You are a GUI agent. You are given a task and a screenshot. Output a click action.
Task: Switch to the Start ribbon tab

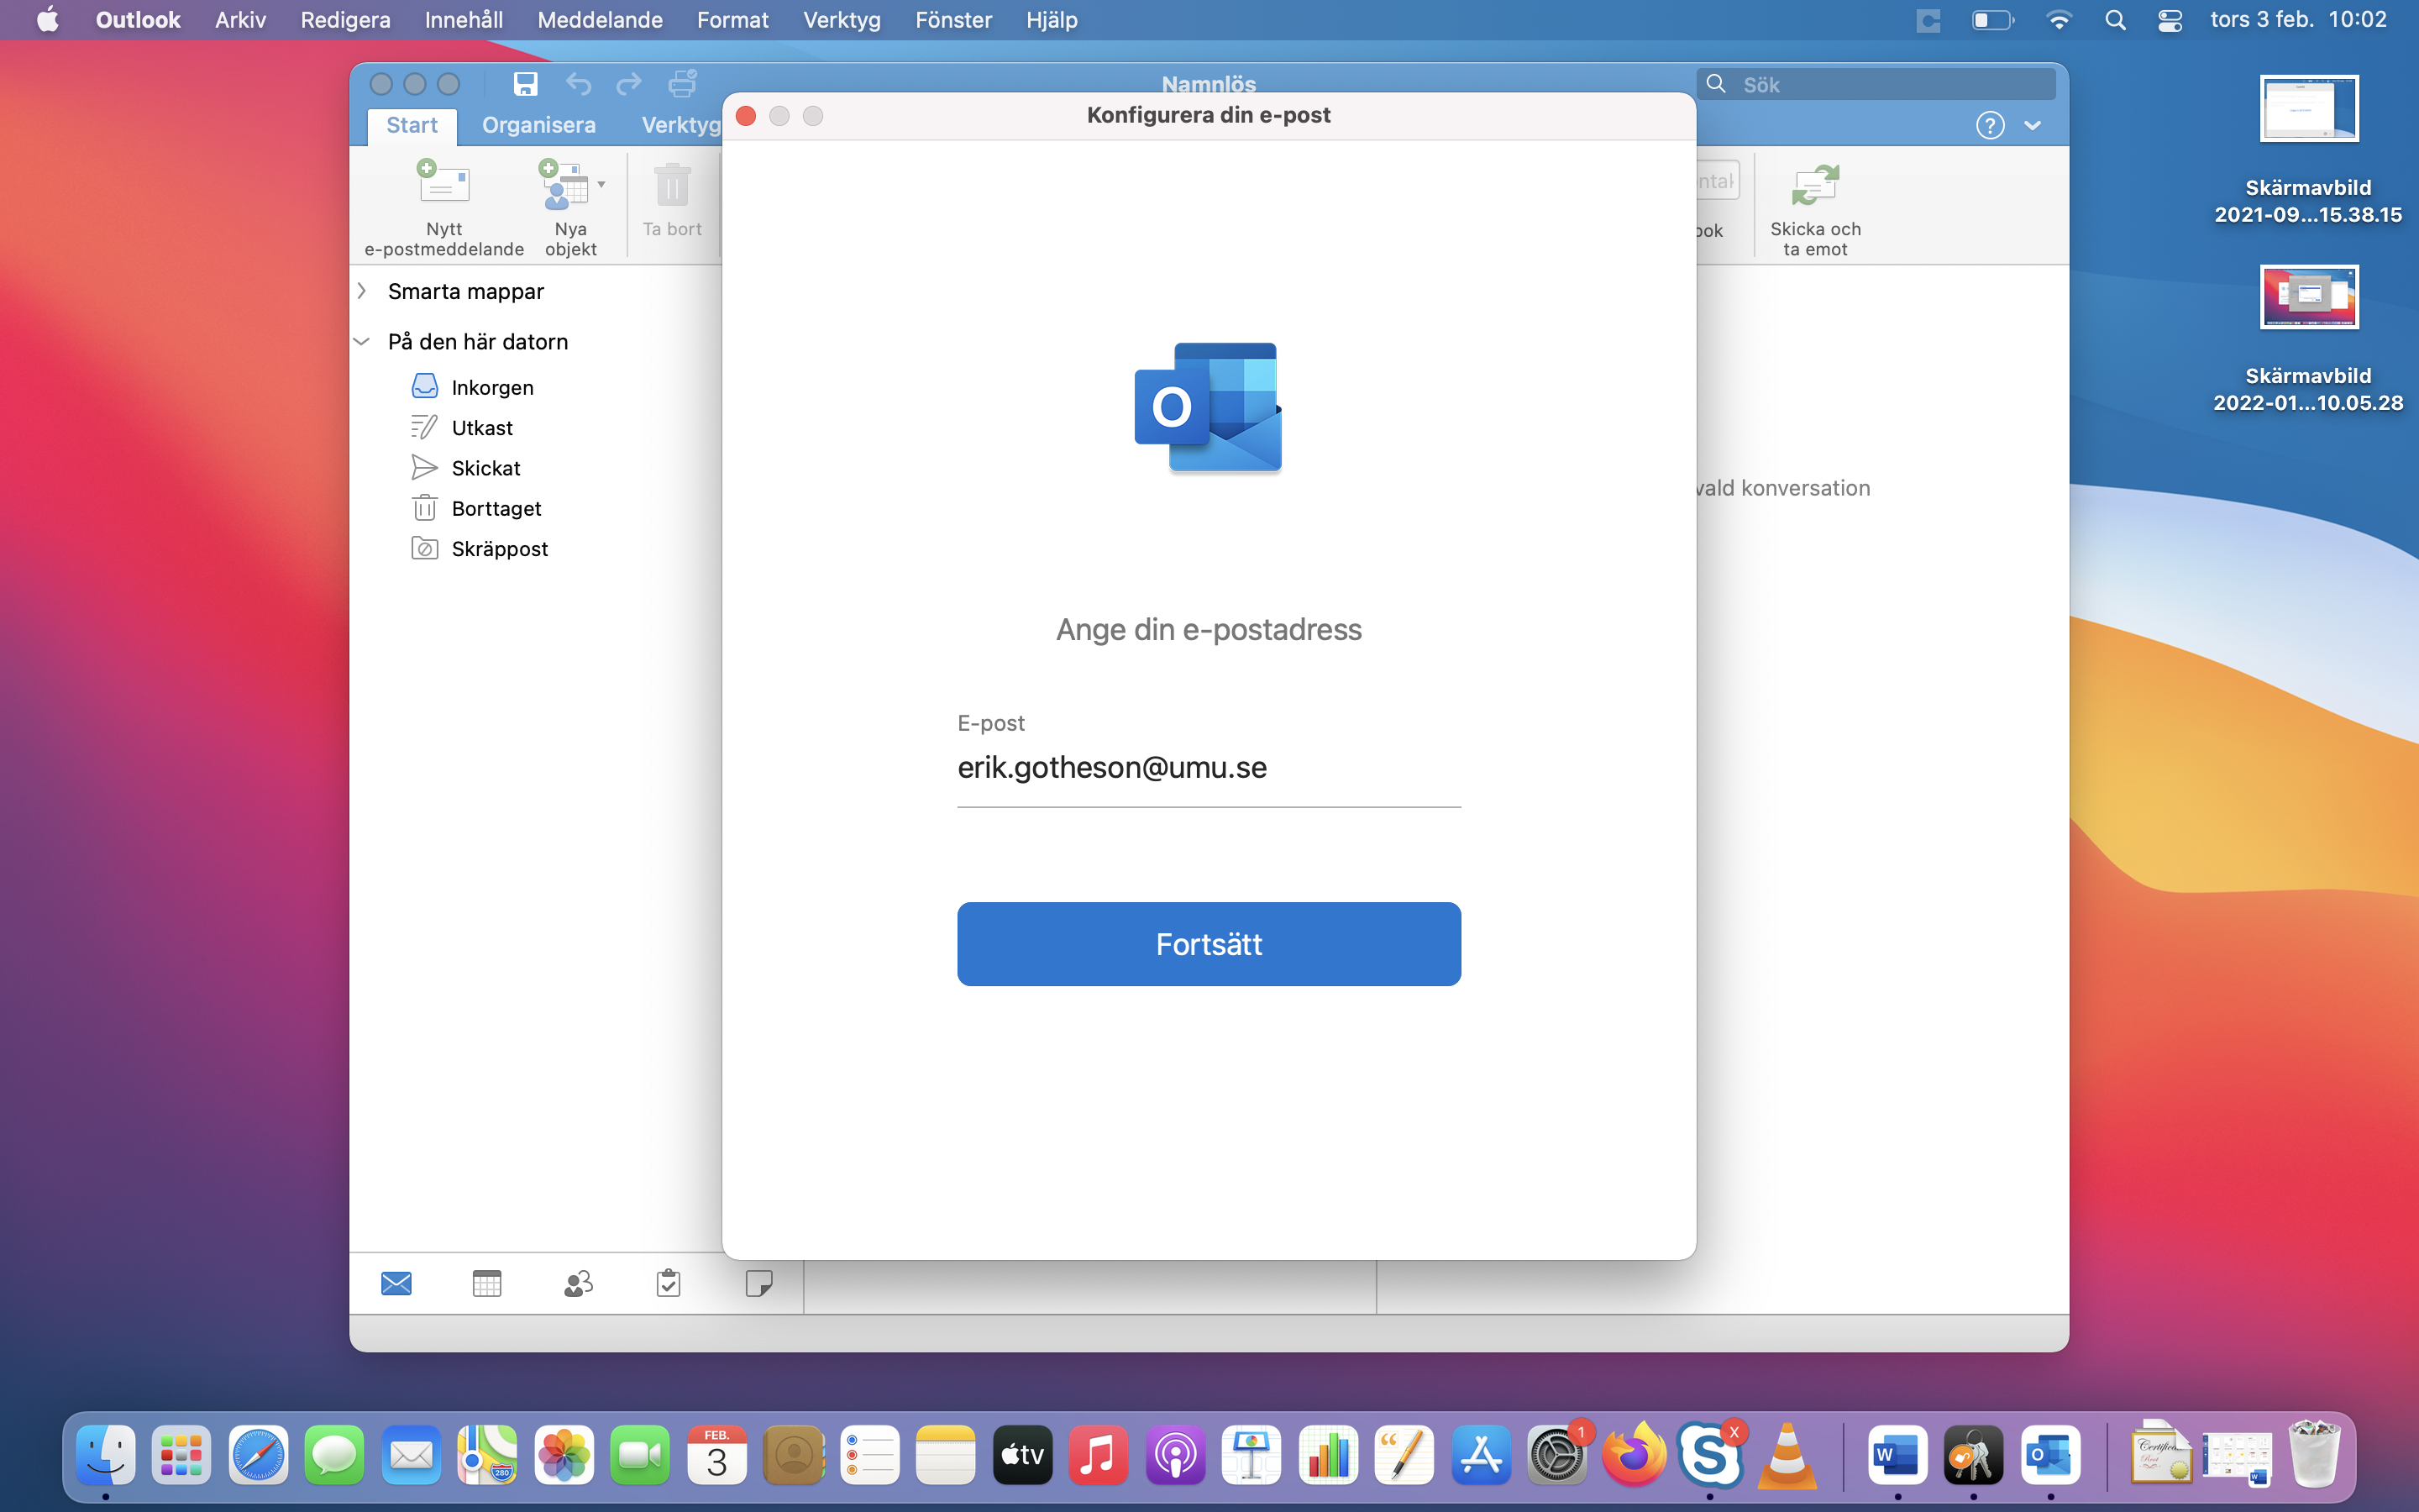(412, 125)
